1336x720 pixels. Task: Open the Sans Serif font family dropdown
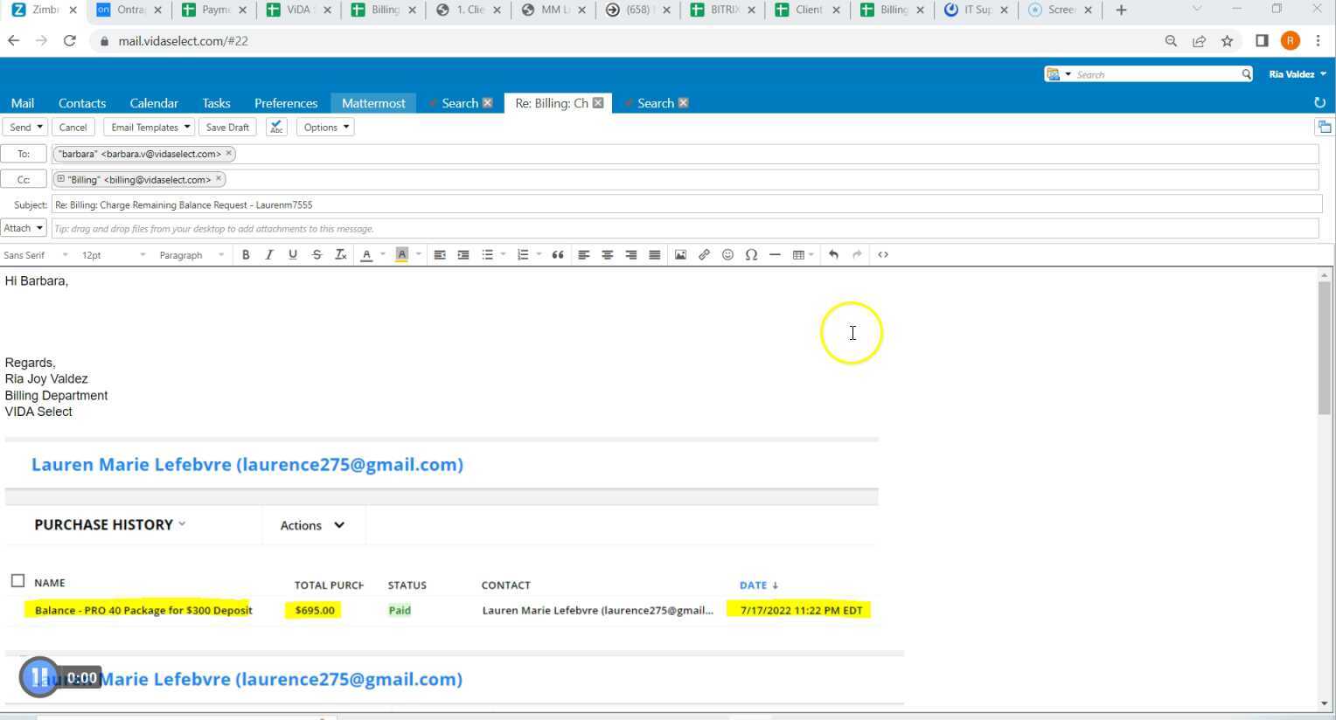[x=36, y=255]
